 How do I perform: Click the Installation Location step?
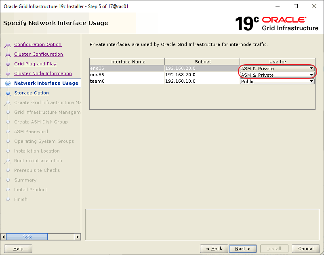[37, 151]
